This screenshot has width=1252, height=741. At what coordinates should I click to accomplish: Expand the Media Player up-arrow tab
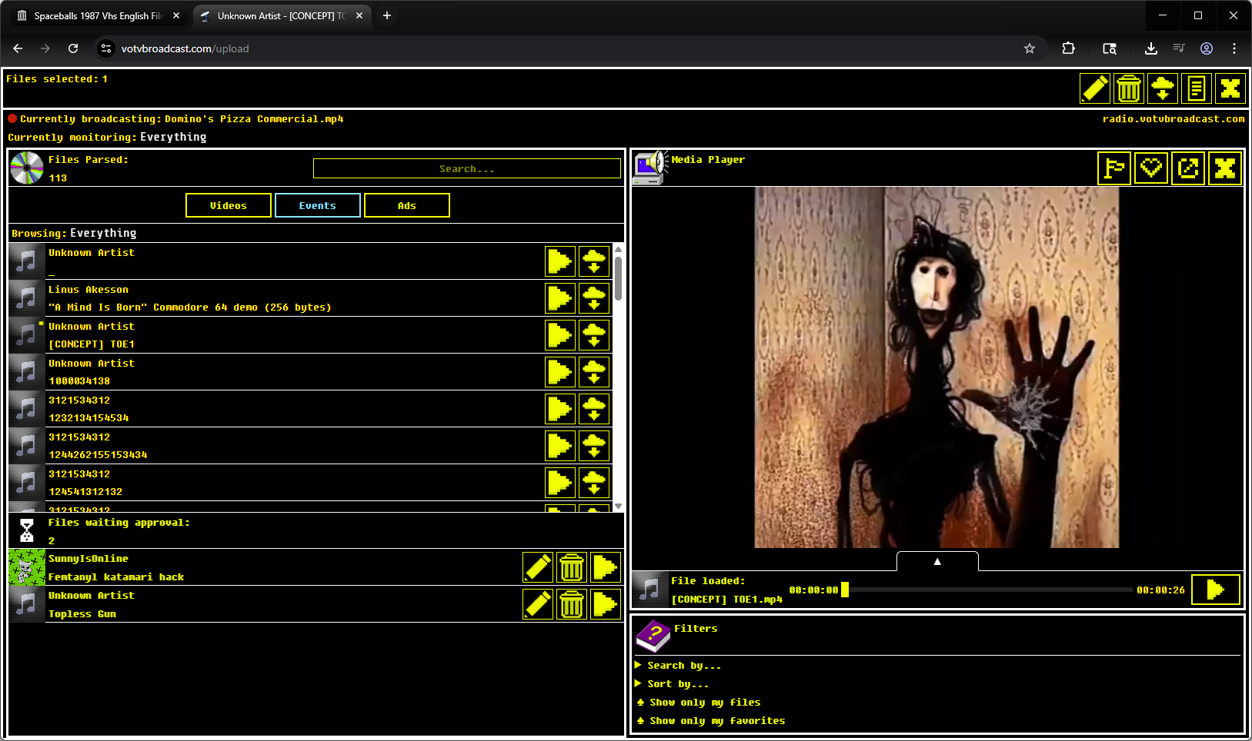click(x=937, y=562)
